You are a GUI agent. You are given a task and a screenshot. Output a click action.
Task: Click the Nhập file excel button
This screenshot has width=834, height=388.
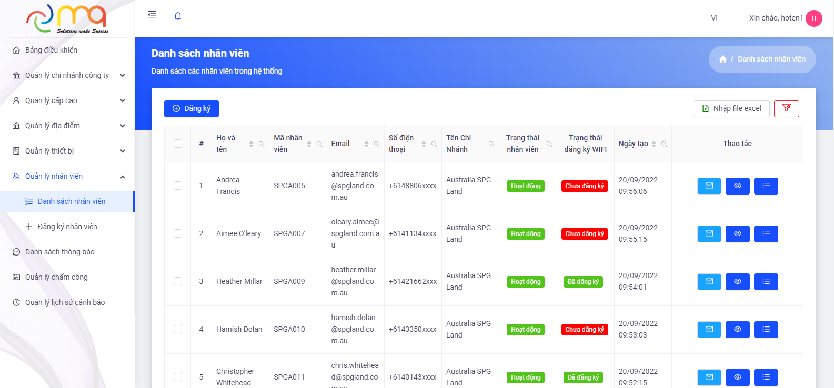pos(731,108)
